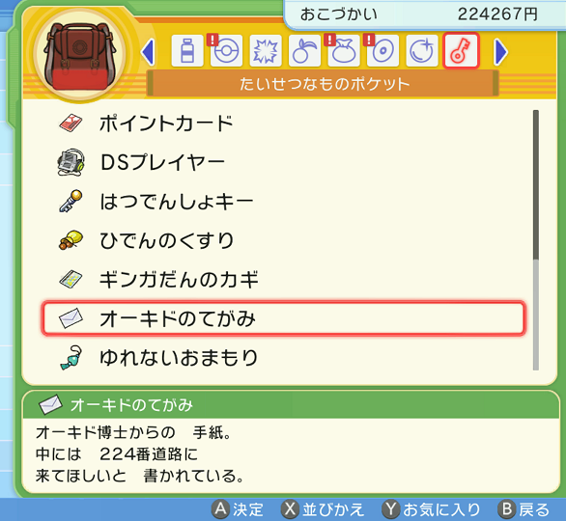566x521 pixels.
Task: Switch to the Treasures pocket icon
Action: (x=422, y=51)
